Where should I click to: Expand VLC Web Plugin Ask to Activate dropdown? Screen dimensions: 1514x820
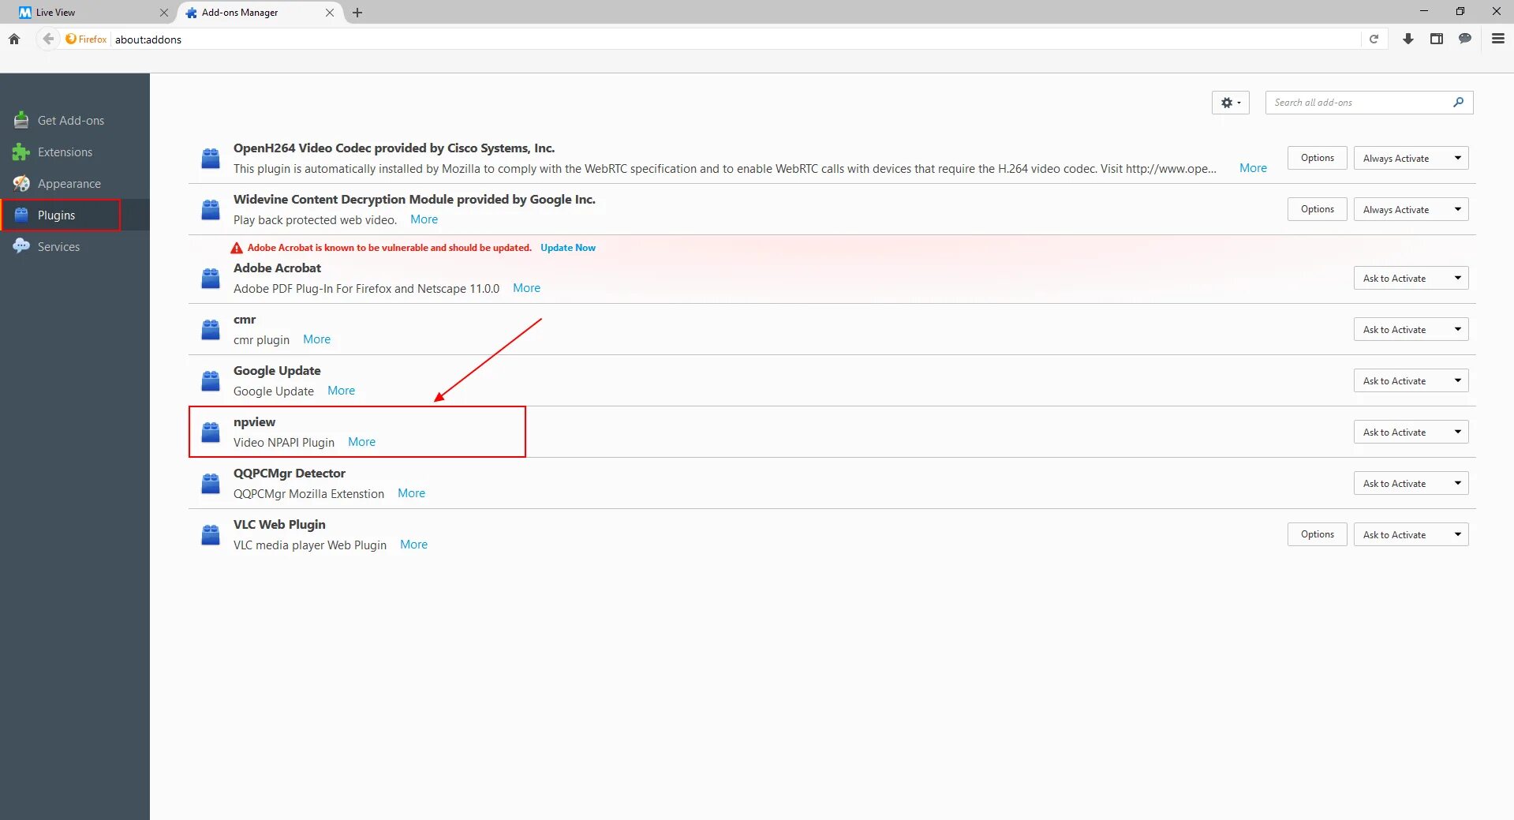coord(1411,534)
